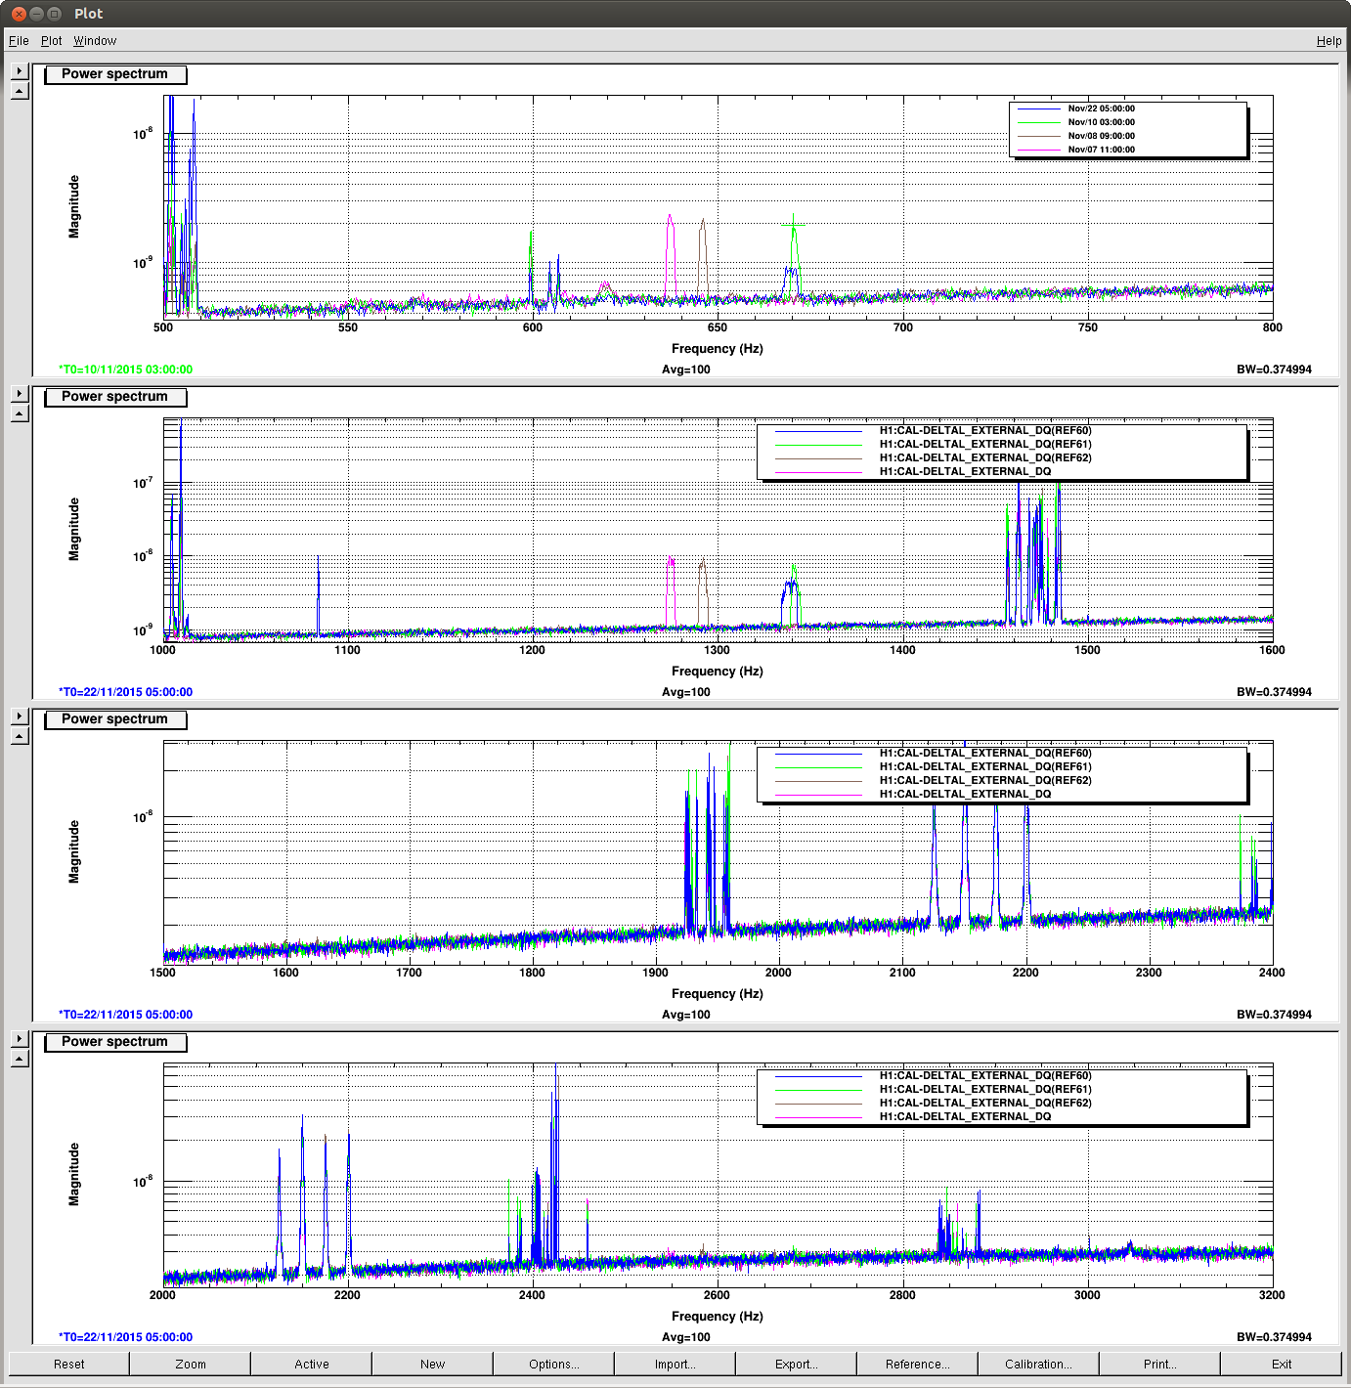The width and height of the screenshot is (1351, 1388).
Task: Click Frequency (Hz) axis label of third plot
Action: pos(718,994)
